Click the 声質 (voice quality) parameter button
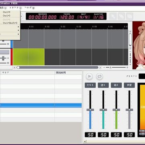The width and height of the screenshot is (145, 145). 129,85
